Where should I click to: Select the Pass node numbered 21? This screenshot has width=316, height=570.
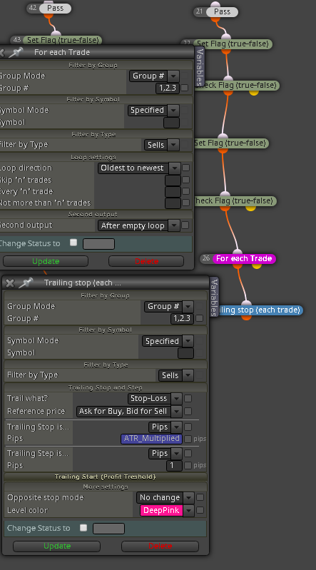(222, 11)
